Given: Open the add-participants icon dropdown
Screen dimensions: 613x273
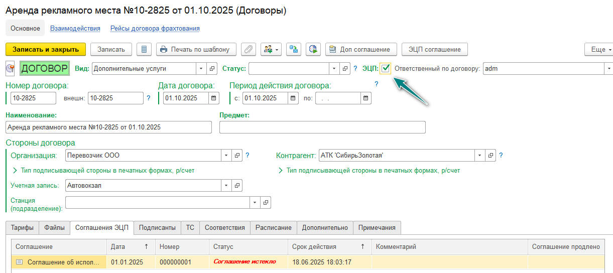Looking at the screenshot, I should coord(271,49).
